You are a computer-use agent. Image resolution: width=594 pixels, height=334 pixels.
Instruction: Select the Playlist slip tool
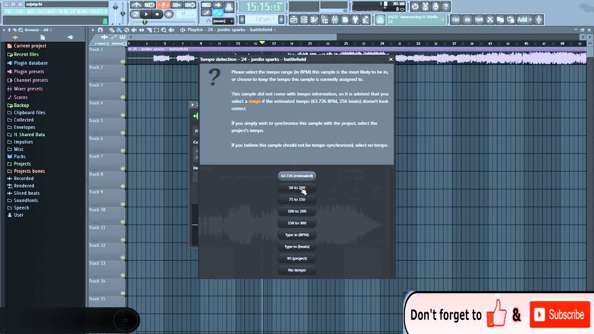142,30
